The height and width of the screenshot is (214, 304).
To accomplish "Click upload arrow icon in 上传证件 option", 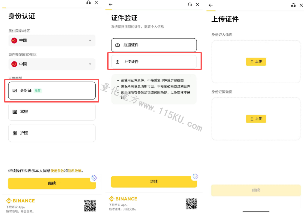I will [x=118, y=62].
